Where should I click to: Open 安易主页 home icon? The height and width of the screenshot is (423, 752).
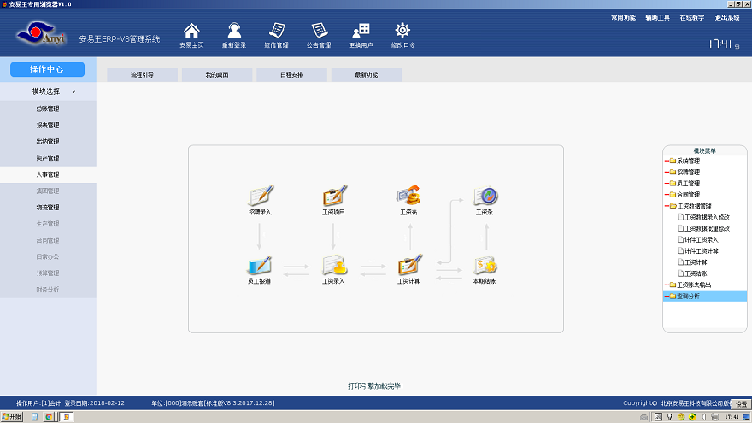coord(191,31)
